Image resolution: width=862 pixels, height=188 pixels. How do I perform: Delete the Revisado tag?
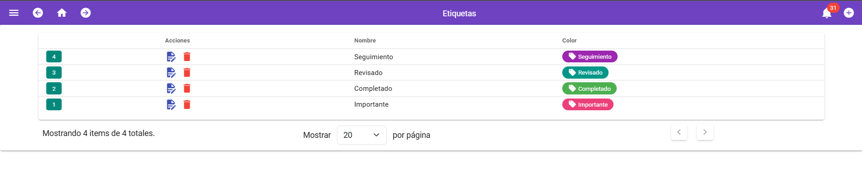click(x=187, y=72)
